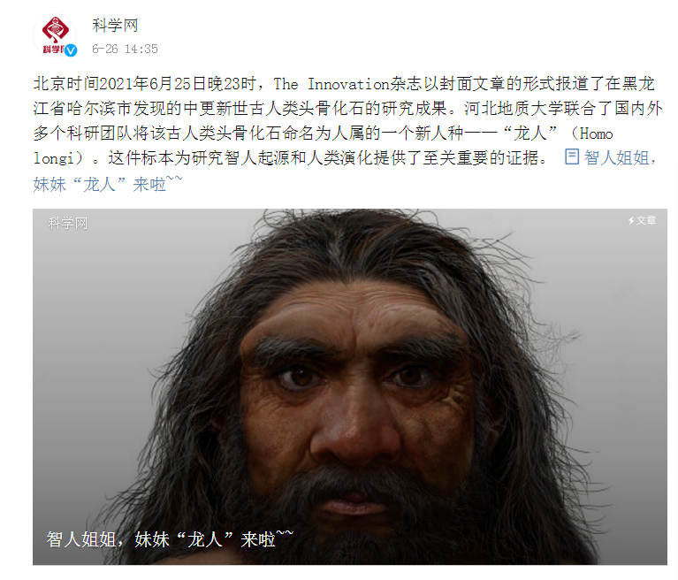Viewport: 678px width, 580px height.
Task: Open the 科学网 profile avatar
Action: 55,35
